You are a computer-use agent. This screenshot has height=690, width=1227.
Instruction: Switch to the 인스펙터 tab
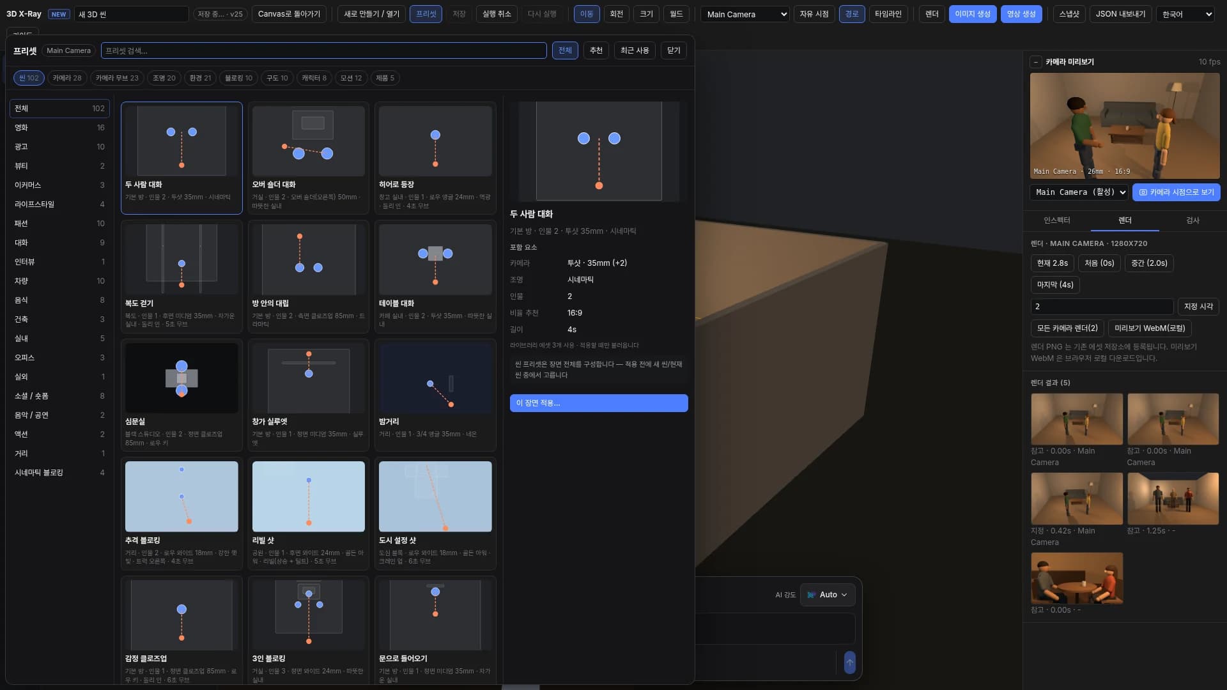tap(1056, 220)
